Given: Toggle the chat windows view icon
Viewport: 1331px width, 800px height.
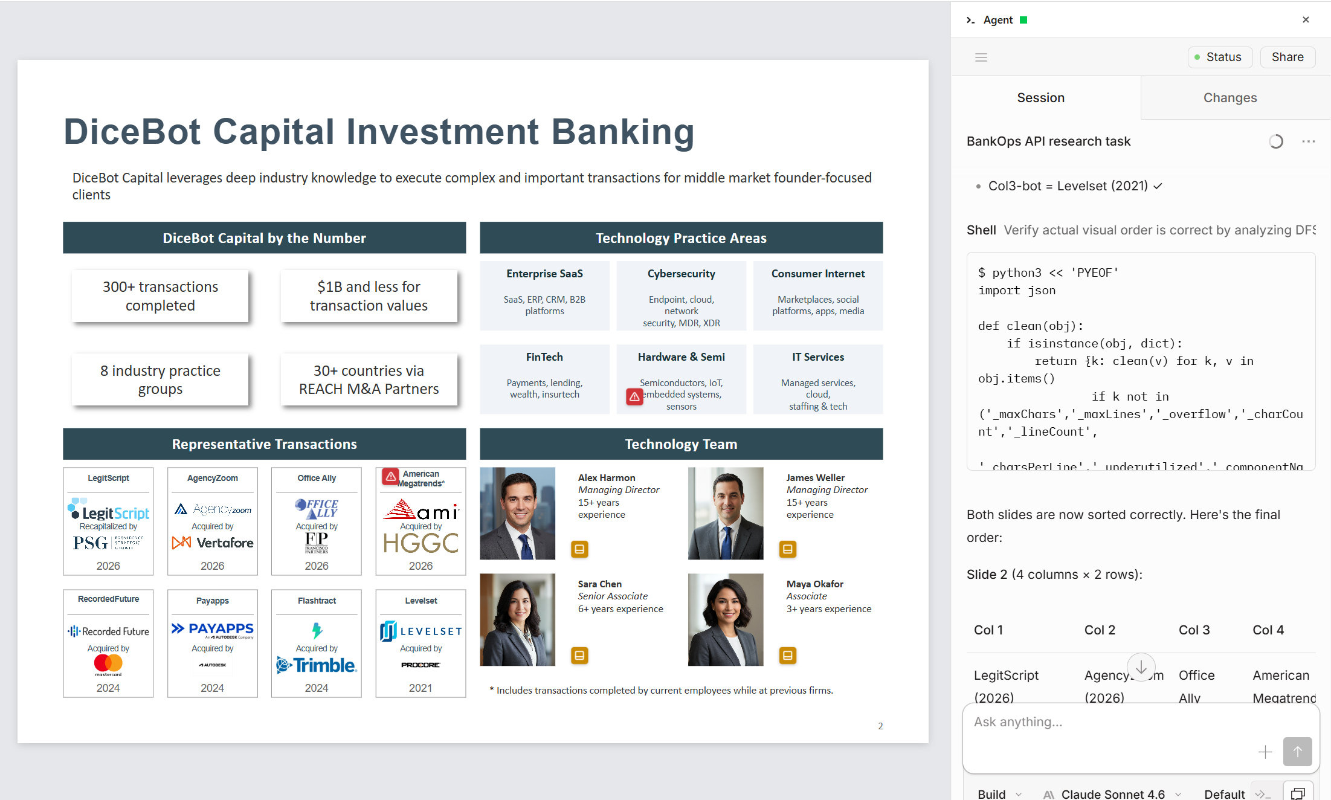Looking at the screenshot, I should (1298, 793).
